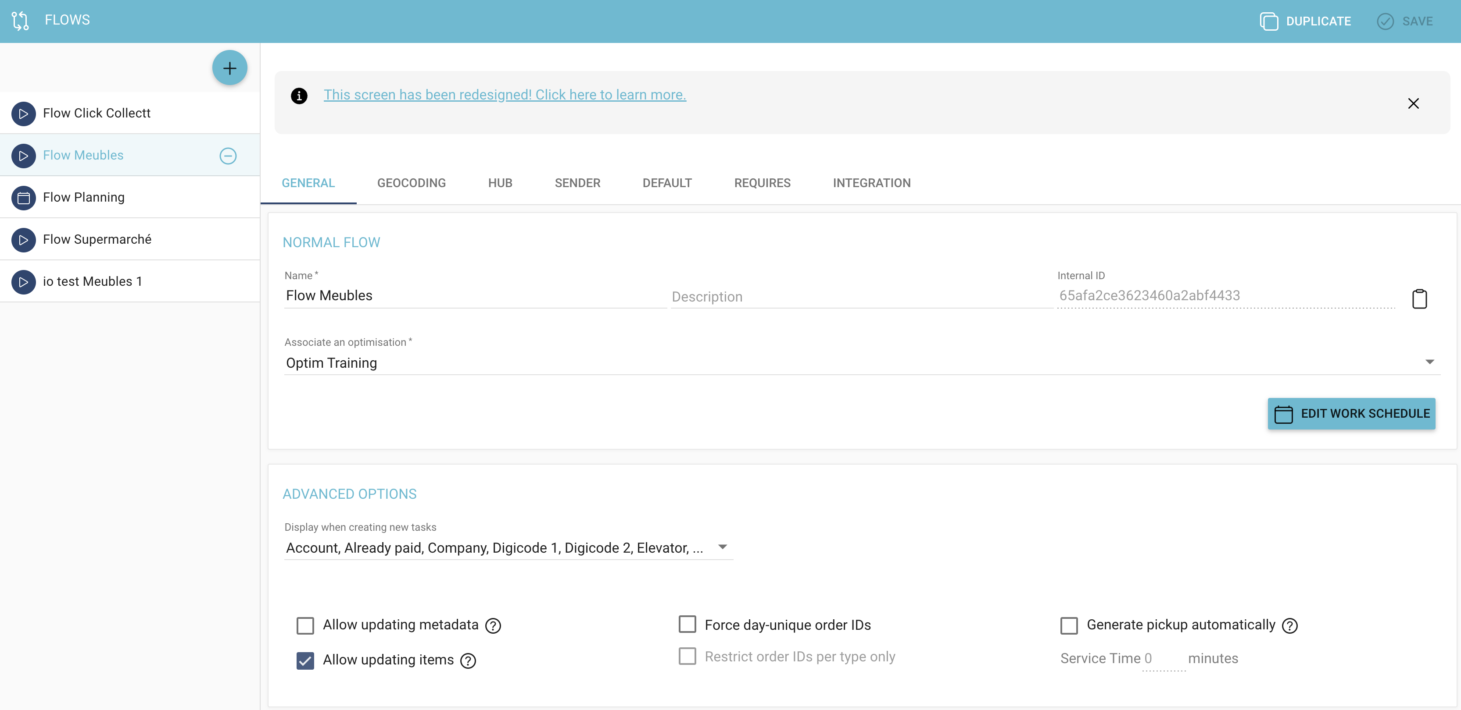
Task: Open help for Allow updating metadata
Action: tap(494, 625)
